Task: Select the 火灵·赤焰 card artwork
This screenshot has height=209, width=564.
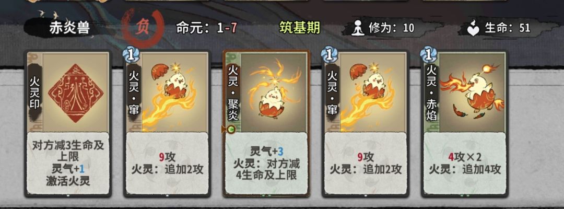Action: point(472,92)
